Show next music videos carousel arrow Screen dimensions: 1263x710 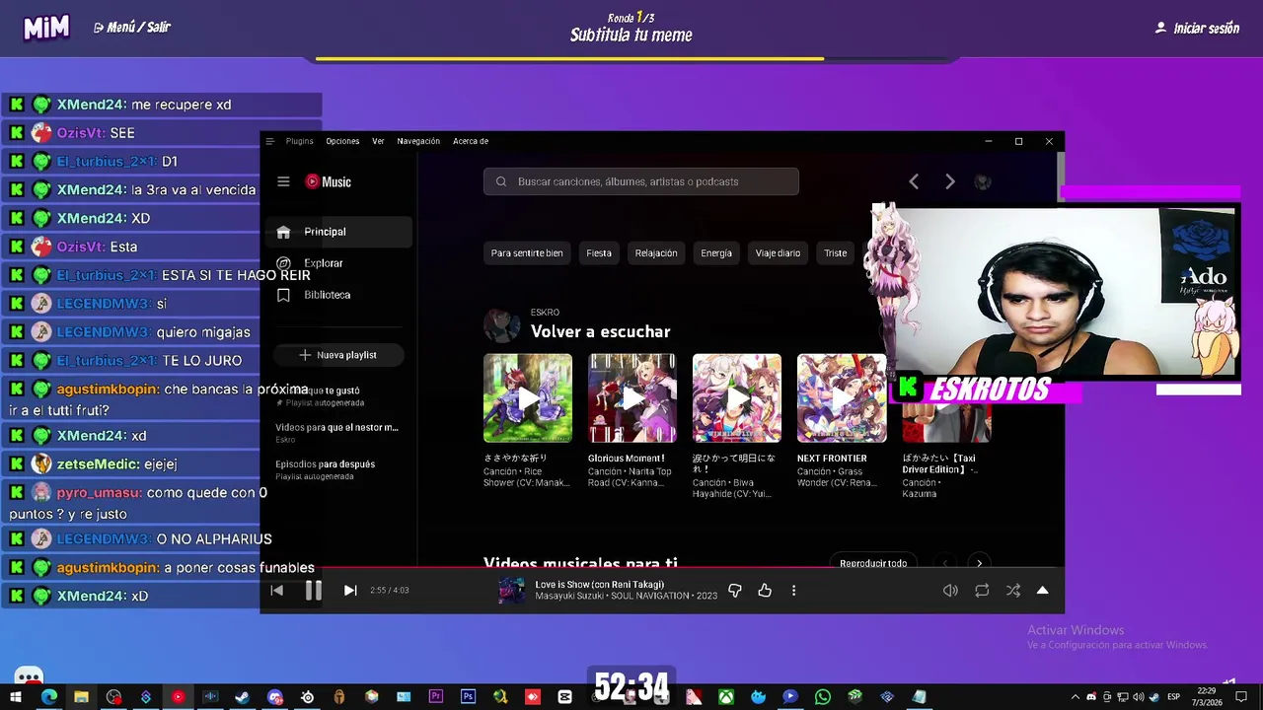coord(979,563)
